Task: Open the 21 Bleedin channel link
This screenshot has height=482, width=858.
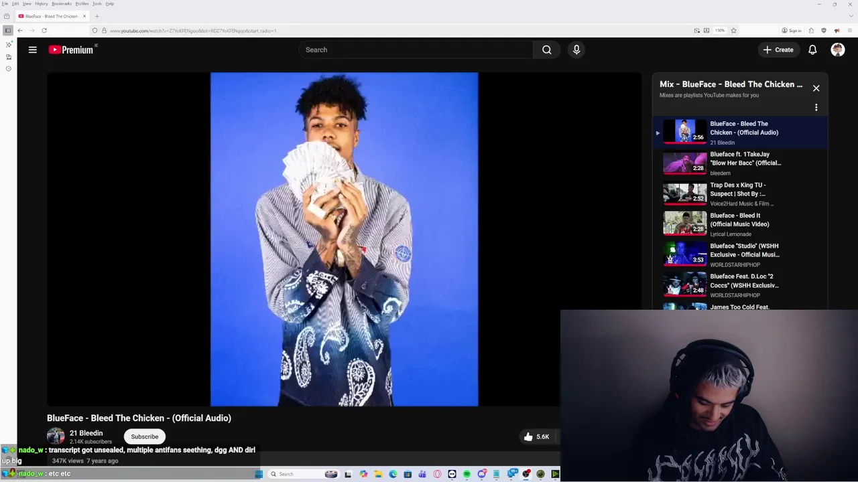Action: (86, 433)
